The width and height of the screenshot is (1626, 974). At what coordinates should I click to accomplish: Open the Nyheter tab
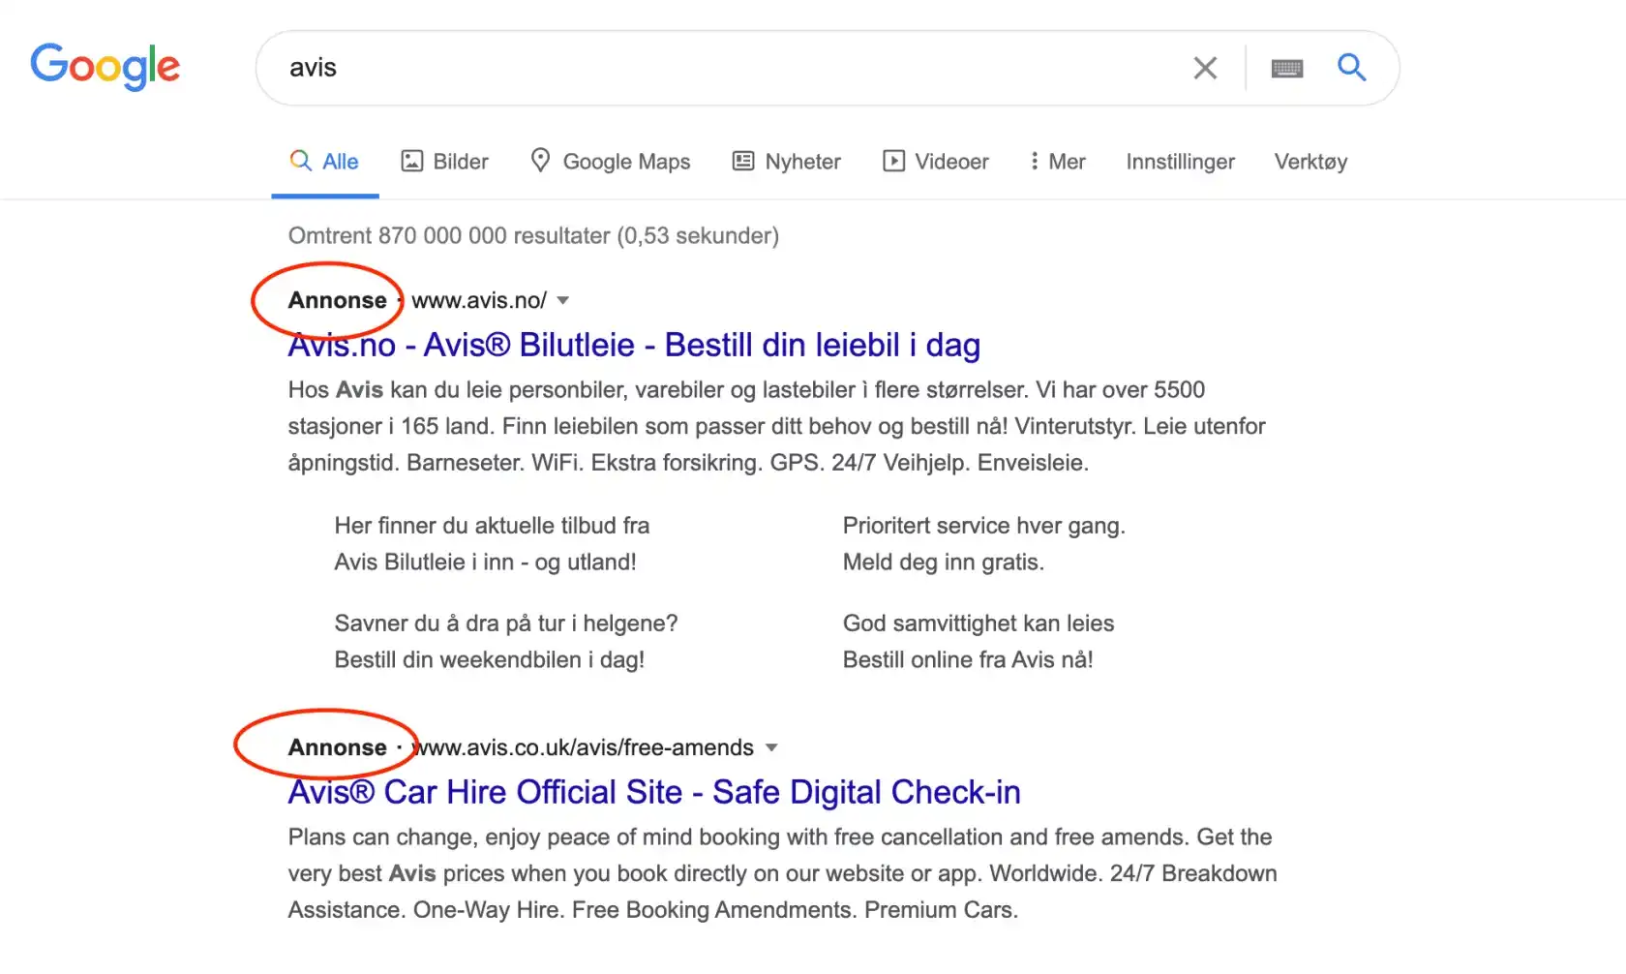pyautogui.click(x=802, y=161)
